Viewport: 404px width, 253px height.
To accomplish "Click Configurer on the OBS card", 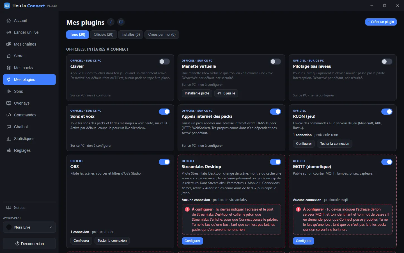I will (x=81, y=241).
